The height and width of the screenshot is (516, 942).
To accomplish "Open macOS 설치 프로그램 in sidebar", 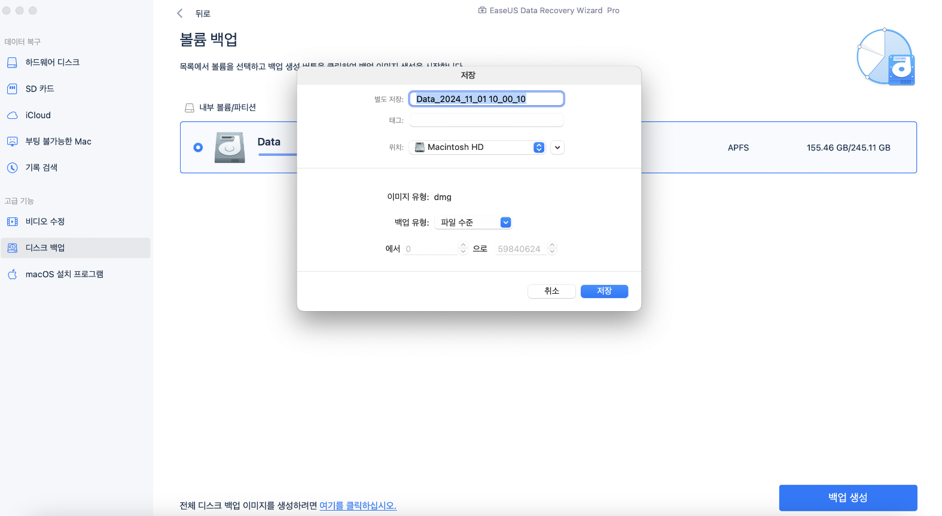I will click(x=75, y=274).
